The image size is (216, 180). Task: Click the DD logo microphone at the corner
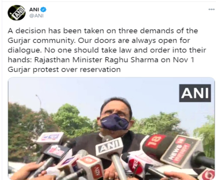coord(207,175)
